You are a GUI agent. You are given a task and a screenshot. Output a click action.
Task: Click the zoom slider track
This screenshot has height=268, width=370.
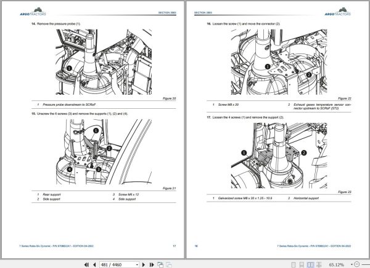tap(365, 264)
